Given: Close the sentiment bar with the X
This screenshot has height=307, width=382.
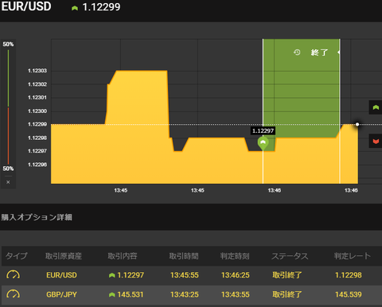Looking at the screenshot, I should 8,182.
